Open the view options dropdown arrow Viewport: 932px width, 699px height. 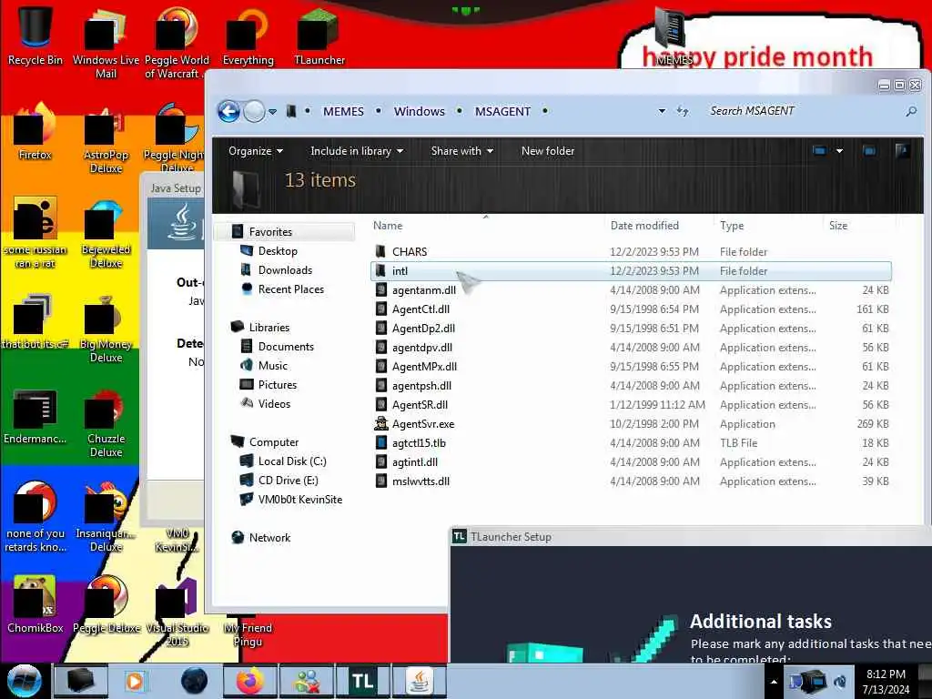839,151
